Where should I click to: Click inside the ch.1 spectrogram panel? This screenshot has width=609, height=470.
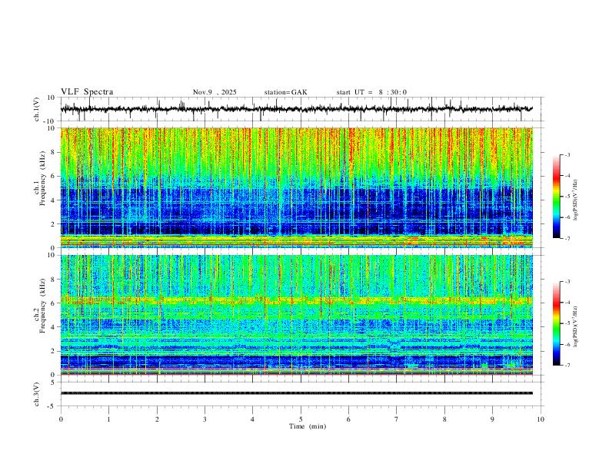point(297,187)
